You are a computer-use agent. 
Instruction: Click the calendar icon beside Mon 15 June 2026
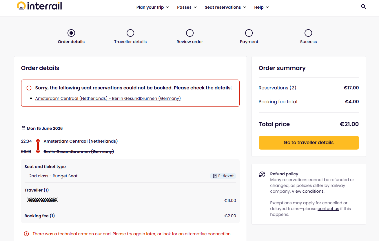[23, 128]
